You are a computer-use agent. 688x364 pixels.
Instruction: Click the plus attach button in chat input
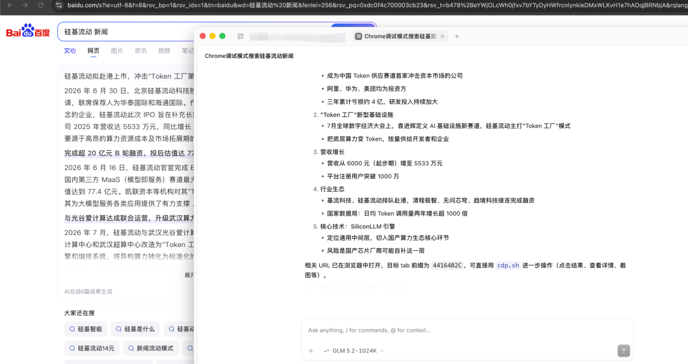[x=311, y=351]
